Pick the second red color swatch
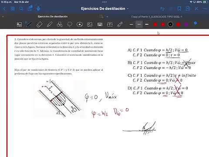Screen dimensions: 209x157 [163, 24]
